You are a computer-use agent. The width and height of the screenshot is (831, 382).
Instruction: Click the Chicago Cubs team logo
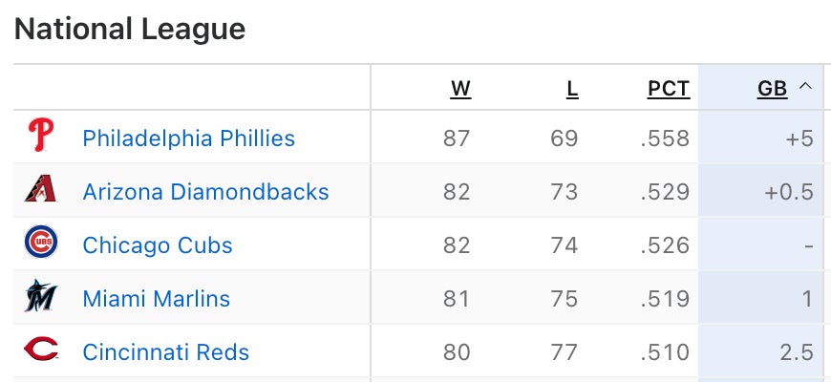click(x=41, y=244)
